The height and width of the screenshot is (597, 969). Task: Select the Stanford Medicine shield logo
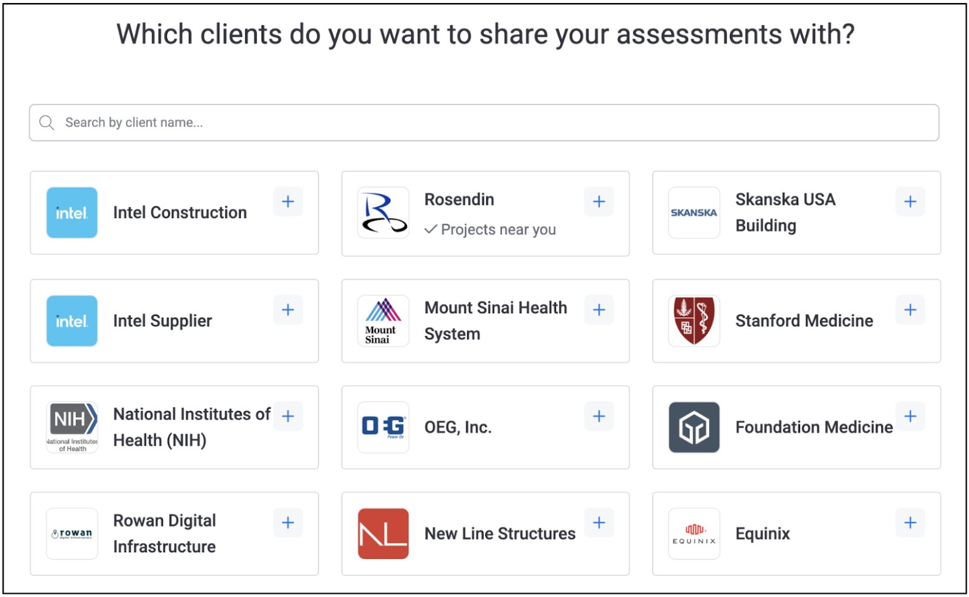(x=694, y=321)
